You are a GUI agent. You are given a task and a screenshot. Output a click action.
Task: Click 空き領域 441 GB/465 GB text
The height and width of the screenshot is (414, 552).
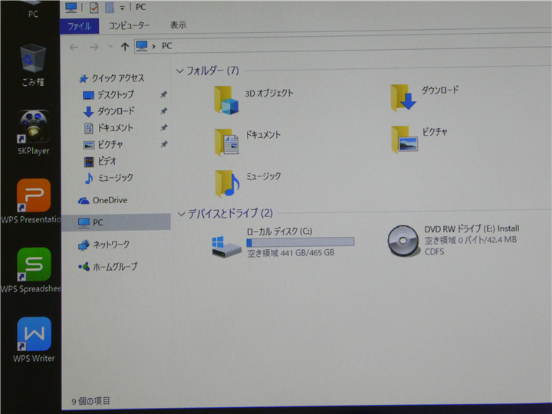[x=291, y=253]
